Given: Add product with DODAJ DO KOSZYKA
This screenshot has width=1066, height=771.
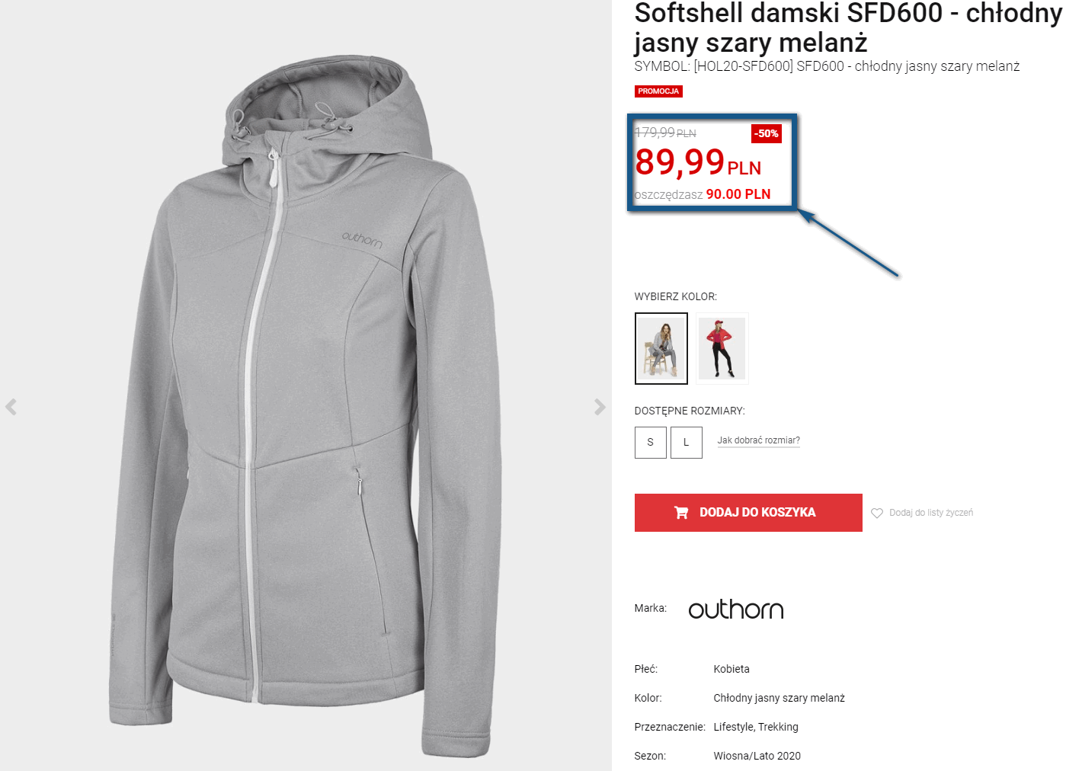Looking at the screenshot, I should (x=748, y=513).
